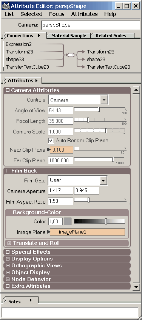Screen dimensions: 142x320
Task: Click the Background Color gradient slider
Action: pyautogui.click(x=100, y=221)
